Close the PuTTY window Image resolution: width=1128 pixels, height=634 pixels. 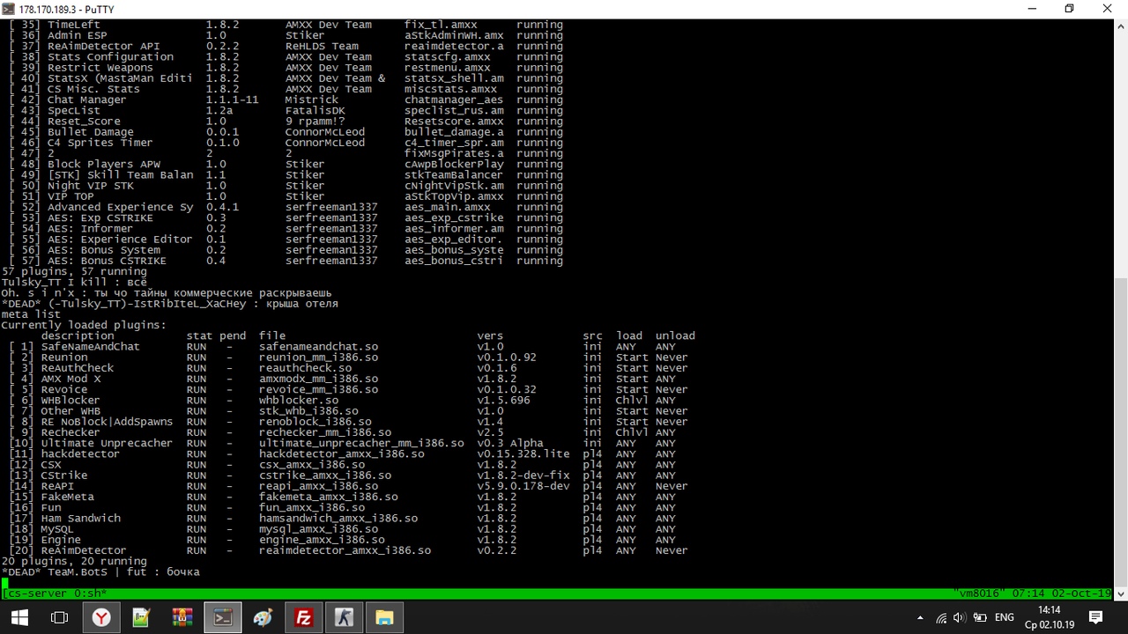point(1108,9)
